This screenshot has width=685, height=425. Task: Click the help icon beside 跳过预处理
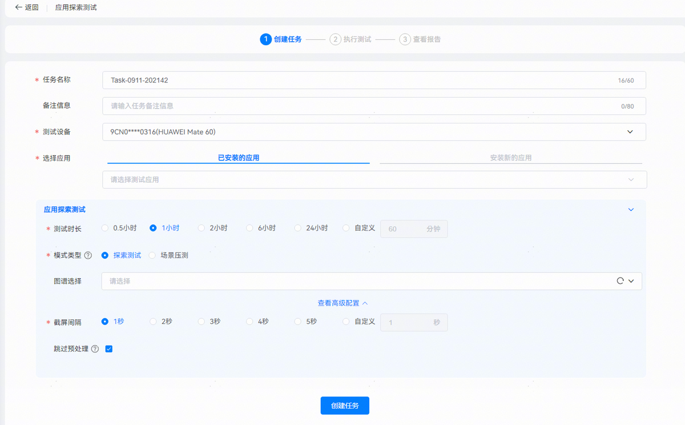95,349
